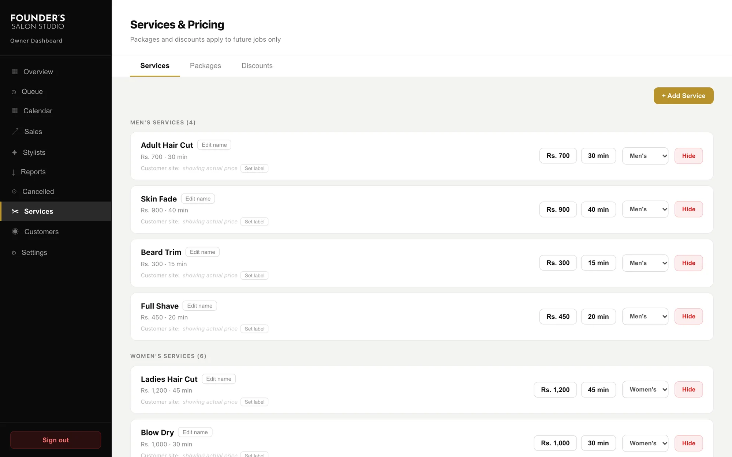Click the Customers circle icon
Viewport: 732px width, 457px height.
click(x=15, y=231)
